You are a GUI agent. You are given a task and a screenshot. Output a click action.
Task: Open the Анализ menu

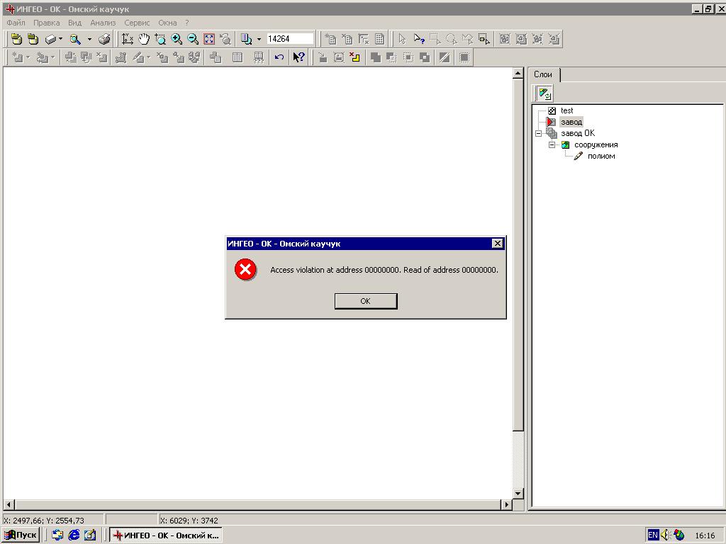pos(103,23)
